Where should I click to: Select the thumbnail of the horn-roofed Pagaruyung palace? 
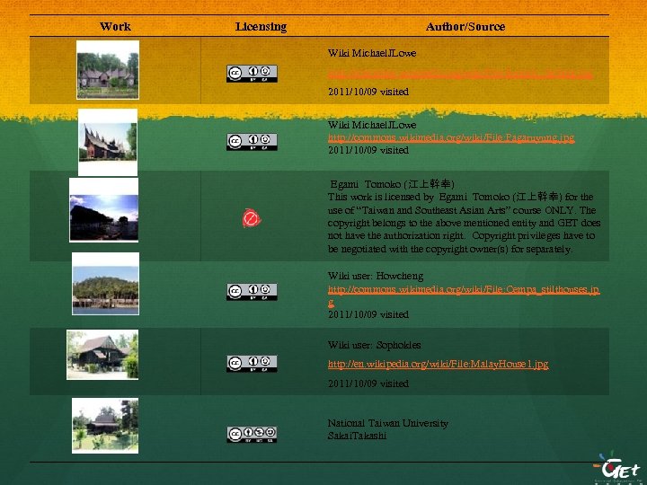[x=108, y=142]
